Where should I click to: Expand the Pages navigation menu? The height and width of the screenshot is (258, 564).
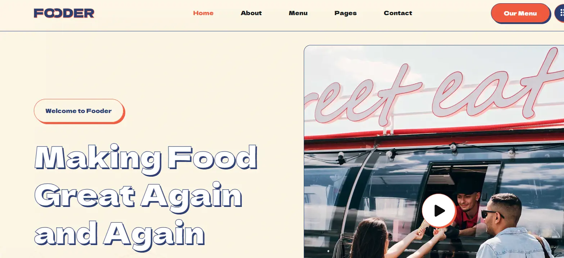pos(346,13)
